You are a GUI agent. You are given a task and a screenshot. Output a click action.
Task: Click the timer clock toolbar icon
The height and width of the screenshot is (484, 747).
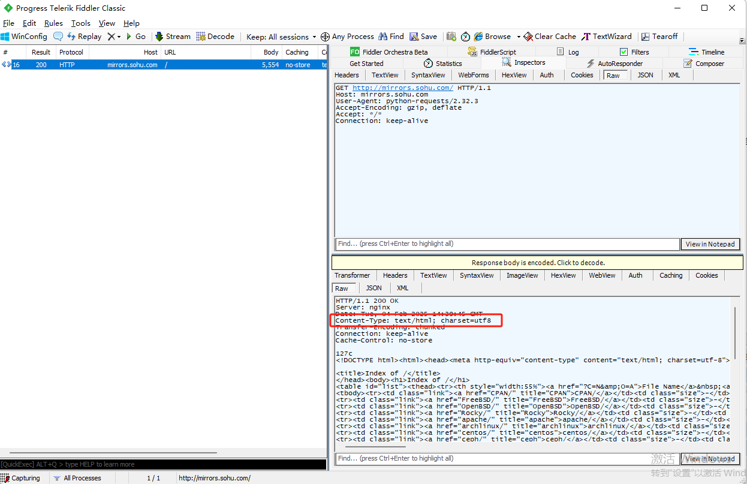(x=465, y=37)
